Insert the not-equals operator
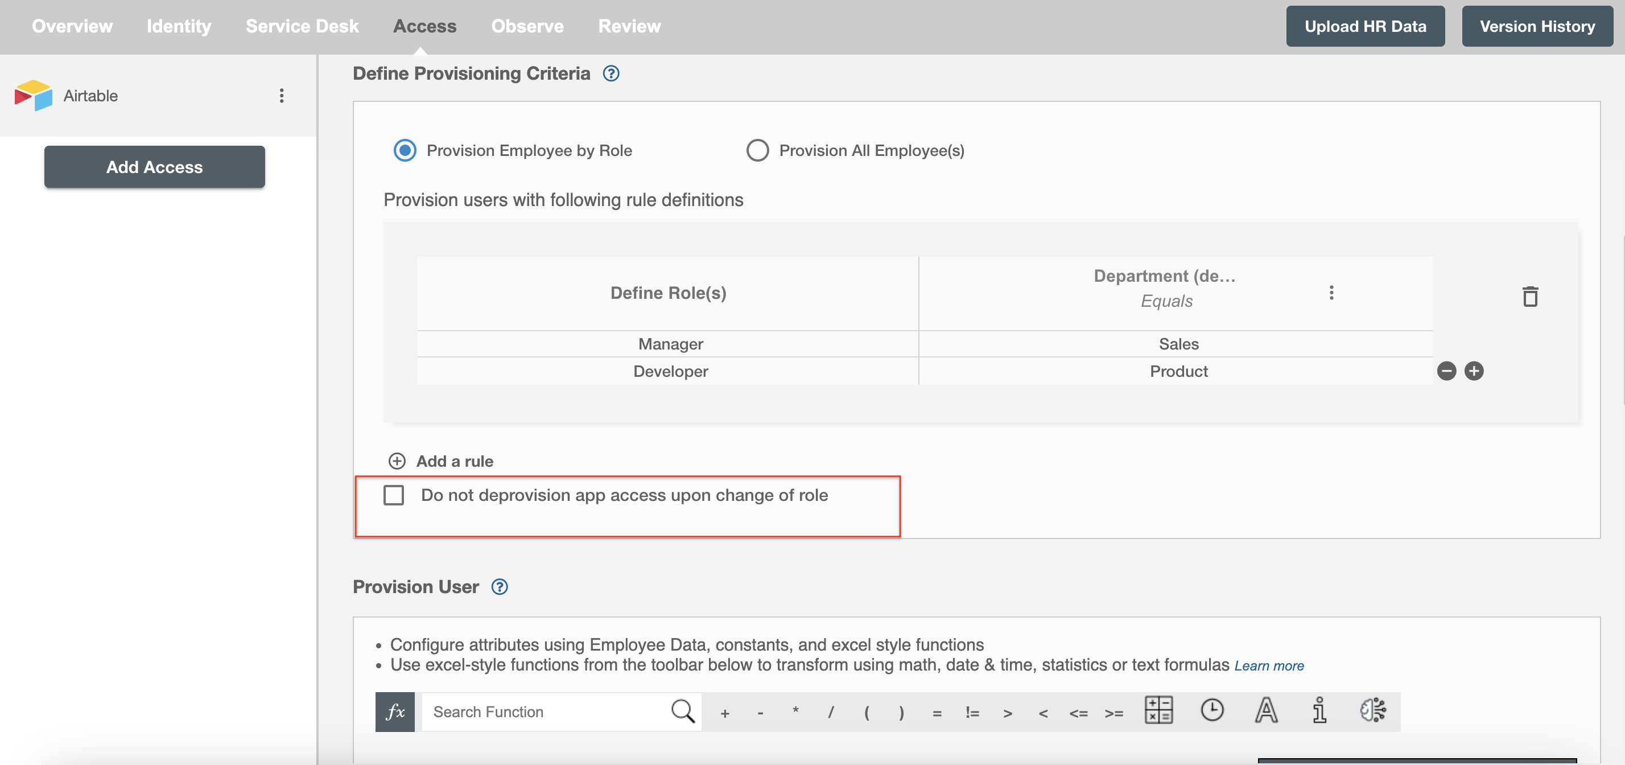This screenshot has width=1625, height=765. (x=972, y=713)
